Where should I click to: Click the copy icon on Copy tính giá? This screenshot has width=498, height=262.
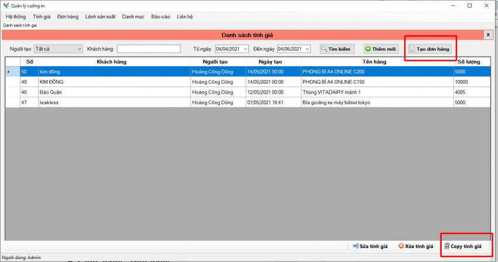[x=447, y=246]
